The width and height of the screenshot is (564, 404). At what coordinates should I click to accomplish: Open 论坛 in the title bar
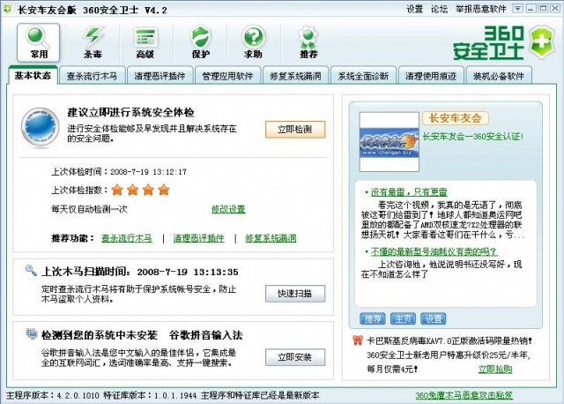(x=439, y=9)
